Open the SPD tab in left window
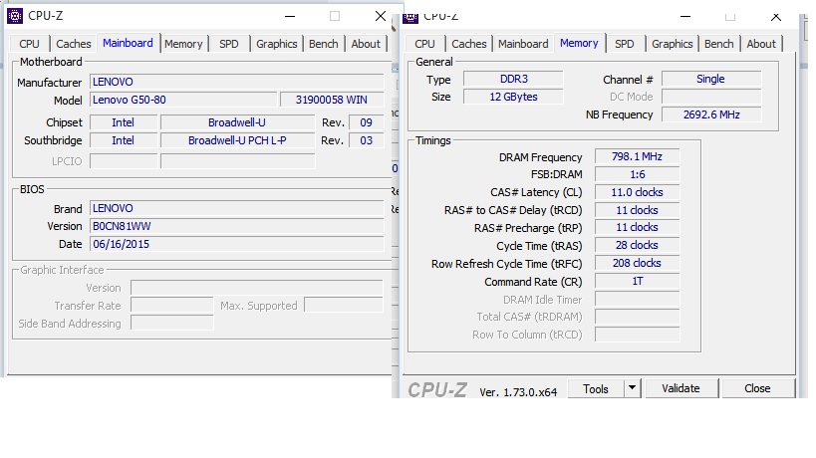This screenshot has height=458, width=816. [x=228, y=44]
